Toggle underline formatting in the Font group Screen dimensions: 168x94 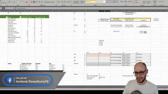14,2
